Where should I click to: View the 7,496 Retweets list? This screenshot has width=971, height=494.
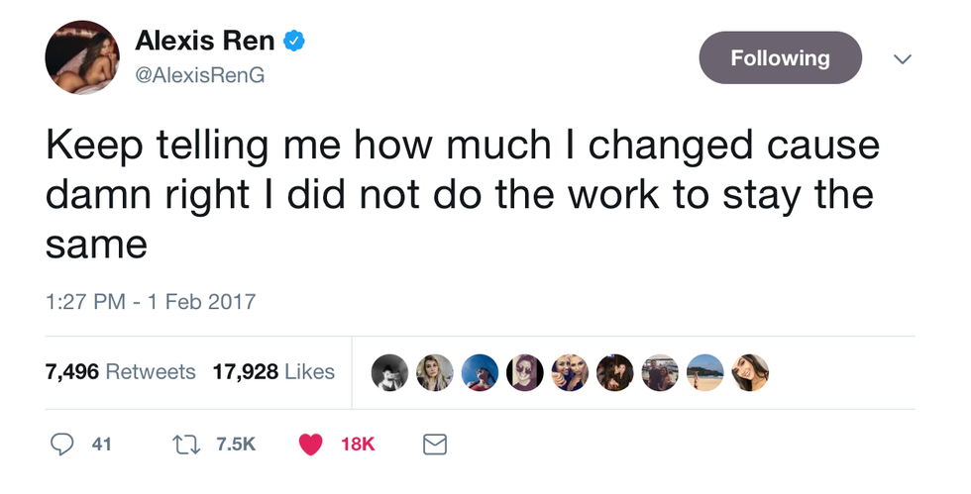click(120, 372)
